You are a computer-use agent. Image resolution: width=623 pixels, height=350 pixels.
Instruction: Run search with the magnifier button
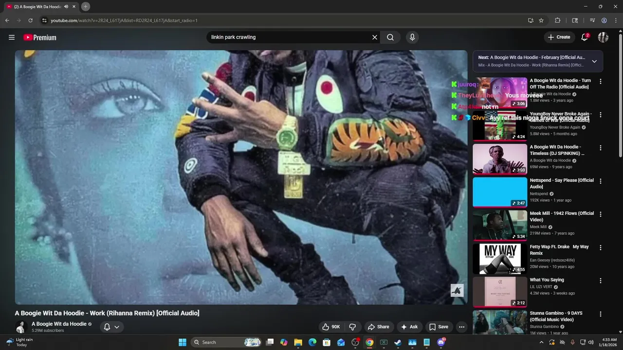pos(390,37)
